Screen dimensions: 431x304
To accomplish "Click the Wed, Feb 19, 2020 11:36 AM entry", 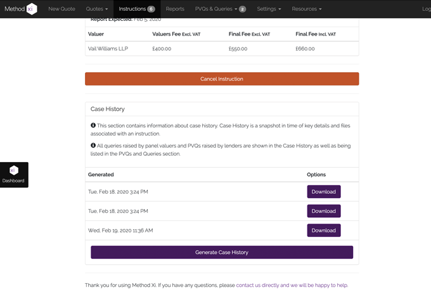I will 120,231.
